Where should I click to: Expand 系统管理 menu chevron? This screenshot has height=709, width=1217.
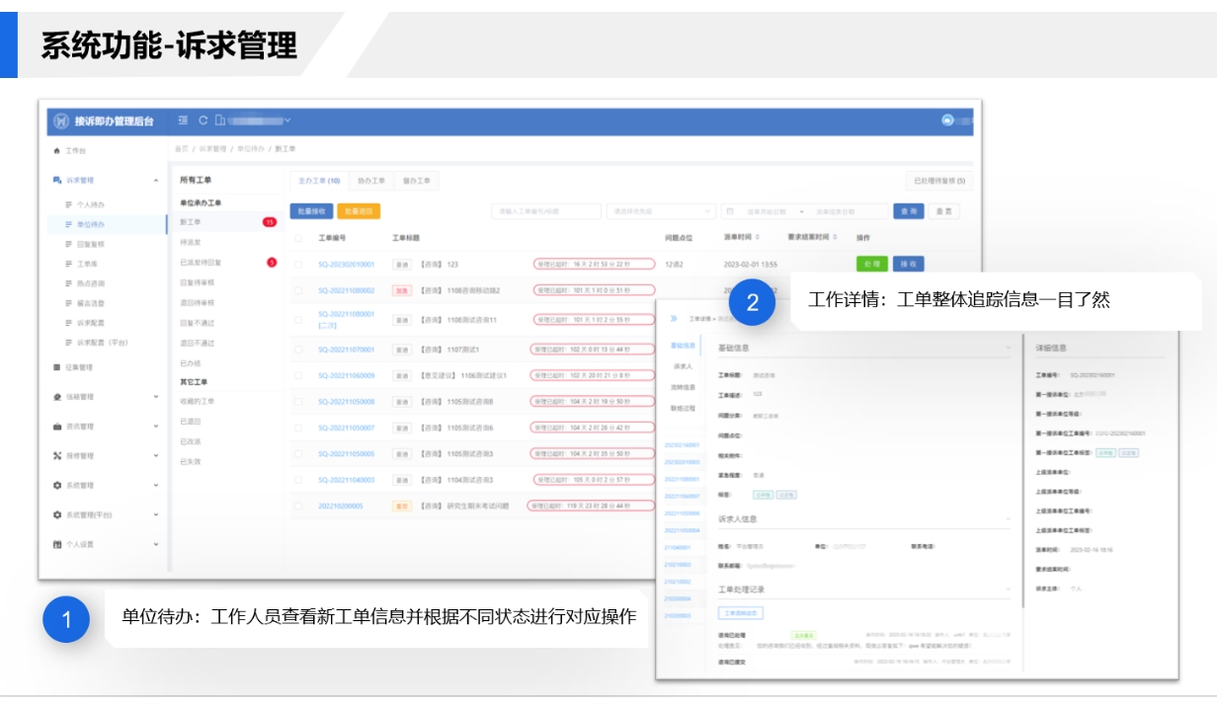tap(156, 486)
